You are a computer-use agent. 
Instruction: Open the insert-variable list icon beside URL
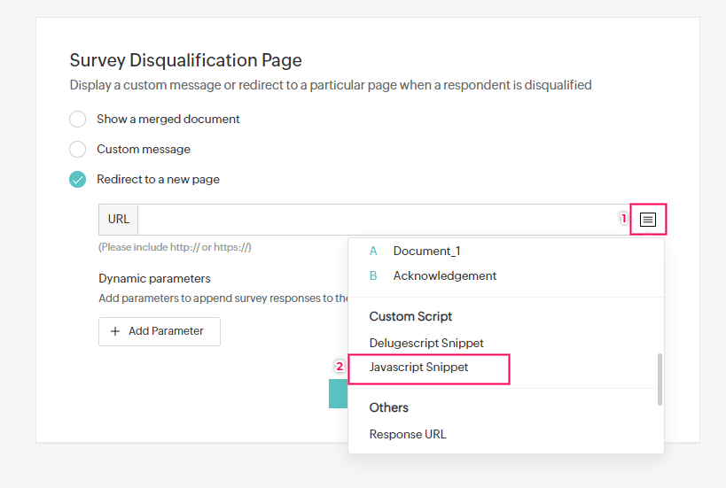pos(648,219)
